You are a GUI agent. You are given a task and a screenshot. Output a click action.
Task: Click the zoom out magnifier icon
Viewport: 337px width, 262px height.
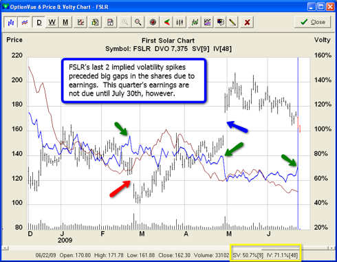coord(138,22)
